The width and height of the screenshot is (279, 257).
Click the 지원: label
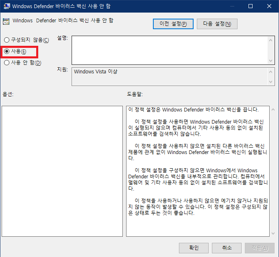click(63, 69)
